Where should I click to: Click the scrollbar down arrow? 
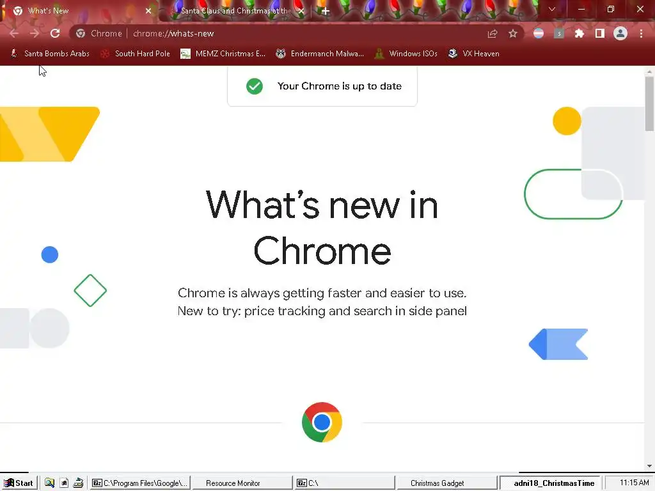pyautogui.click(x=649, y=466)
